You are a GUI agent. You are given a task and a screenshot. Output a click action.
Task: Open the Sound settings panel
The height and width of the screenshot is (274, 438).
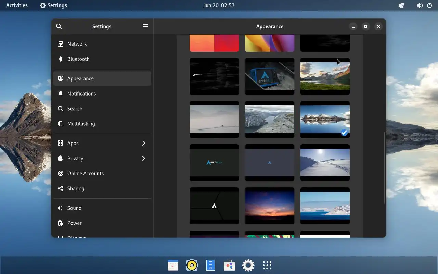coord(102,208)
